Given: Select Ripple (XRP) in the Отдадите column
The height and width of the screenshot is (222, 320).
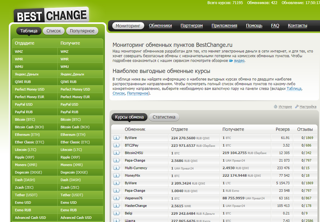Looking at the screenshot, I should 35,157.
